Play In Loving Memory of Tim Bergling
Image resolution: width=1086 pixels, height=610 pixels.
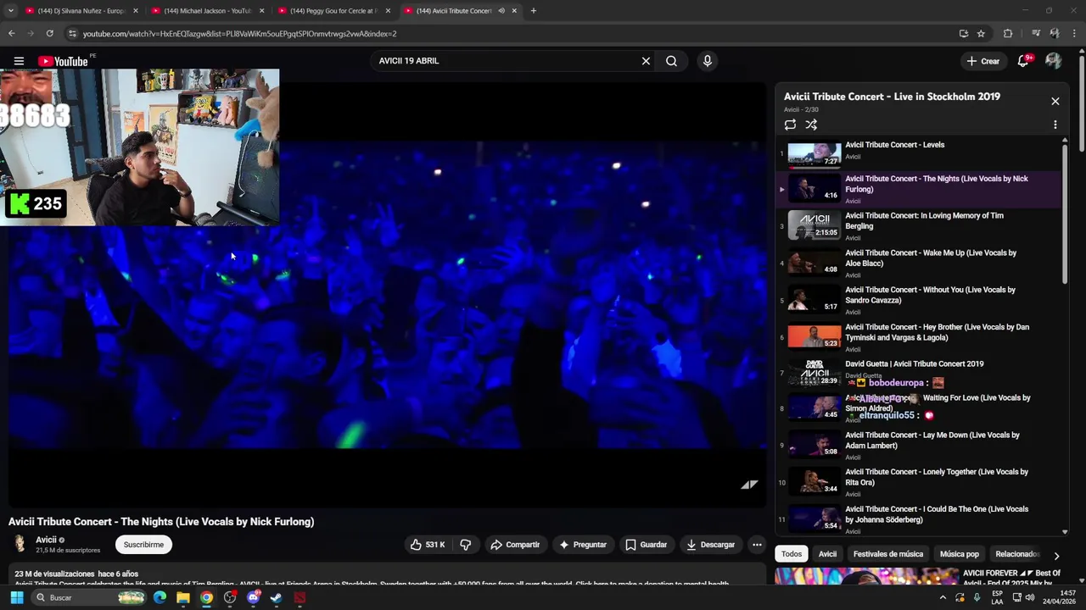(919, 225)
